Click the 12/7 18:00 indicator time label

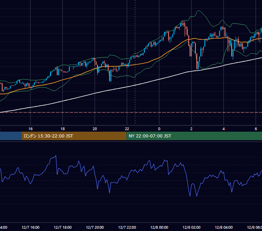coord(63,227)
